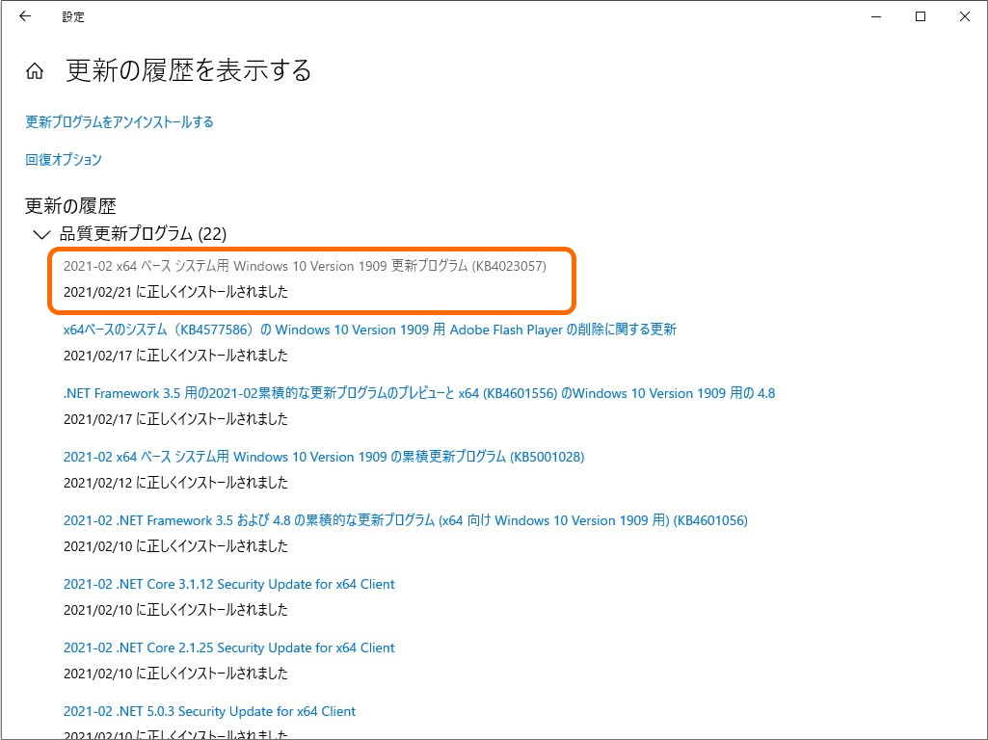The height and width of the screenshot is (740, 988).
Task: Click the home icon next to page title
Action: tap(33, 69)
